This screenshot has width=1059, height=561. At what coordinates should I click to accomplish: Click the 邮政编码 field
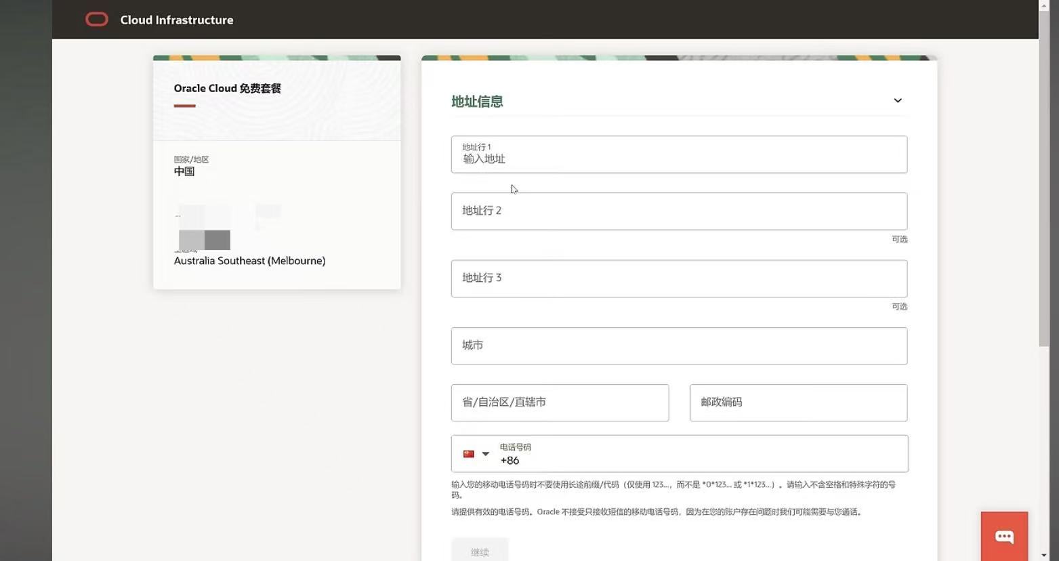coord(798,403)
